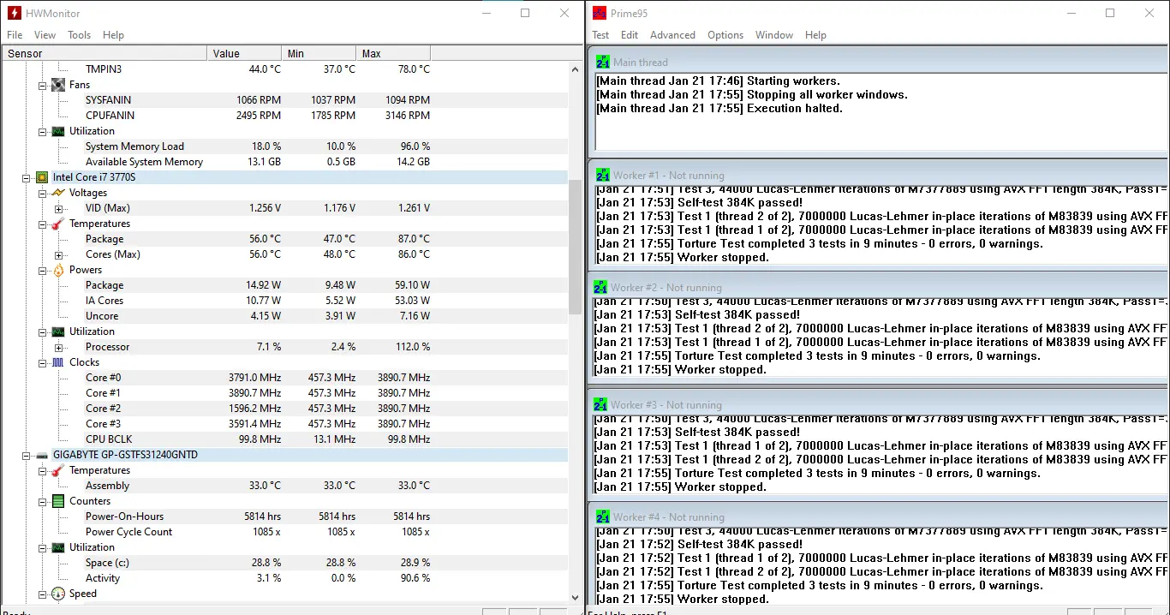Click the GIGABYTE drive icon
The height and width of the screenshot is (615, 1170).
coord(42,455)
